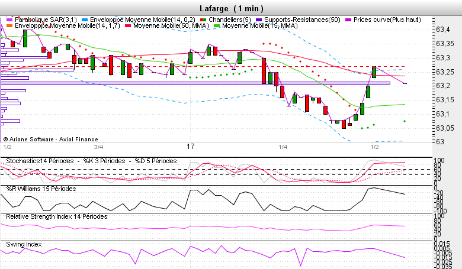Click the orange Enveloppe Moyenne Mobile(14, 1,7) swatch
This screenshot has width=462, height=269.
[9, 26]
